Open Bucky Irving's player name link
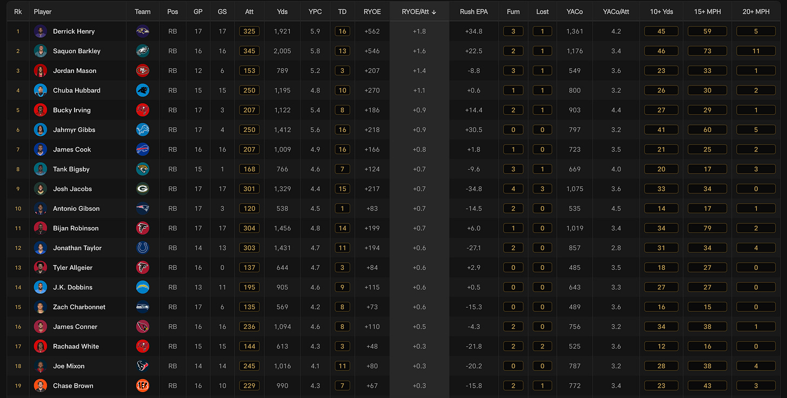Screen dimensions: 787x398 pos(72,110)
